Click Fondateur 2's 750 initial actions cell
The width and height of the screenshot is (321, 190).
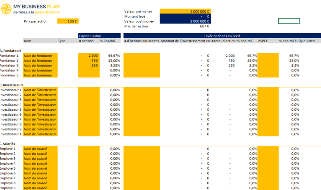tap(89, 61)
